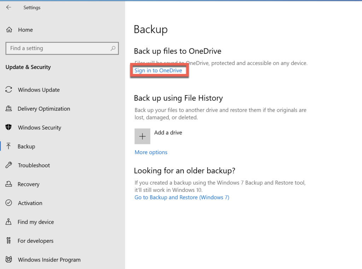Image resolution: width=362 pixels, height=269 pixels.
Task: Click the Windows Update sync icon
Action: pyautogui.click(x=9, y=89)
